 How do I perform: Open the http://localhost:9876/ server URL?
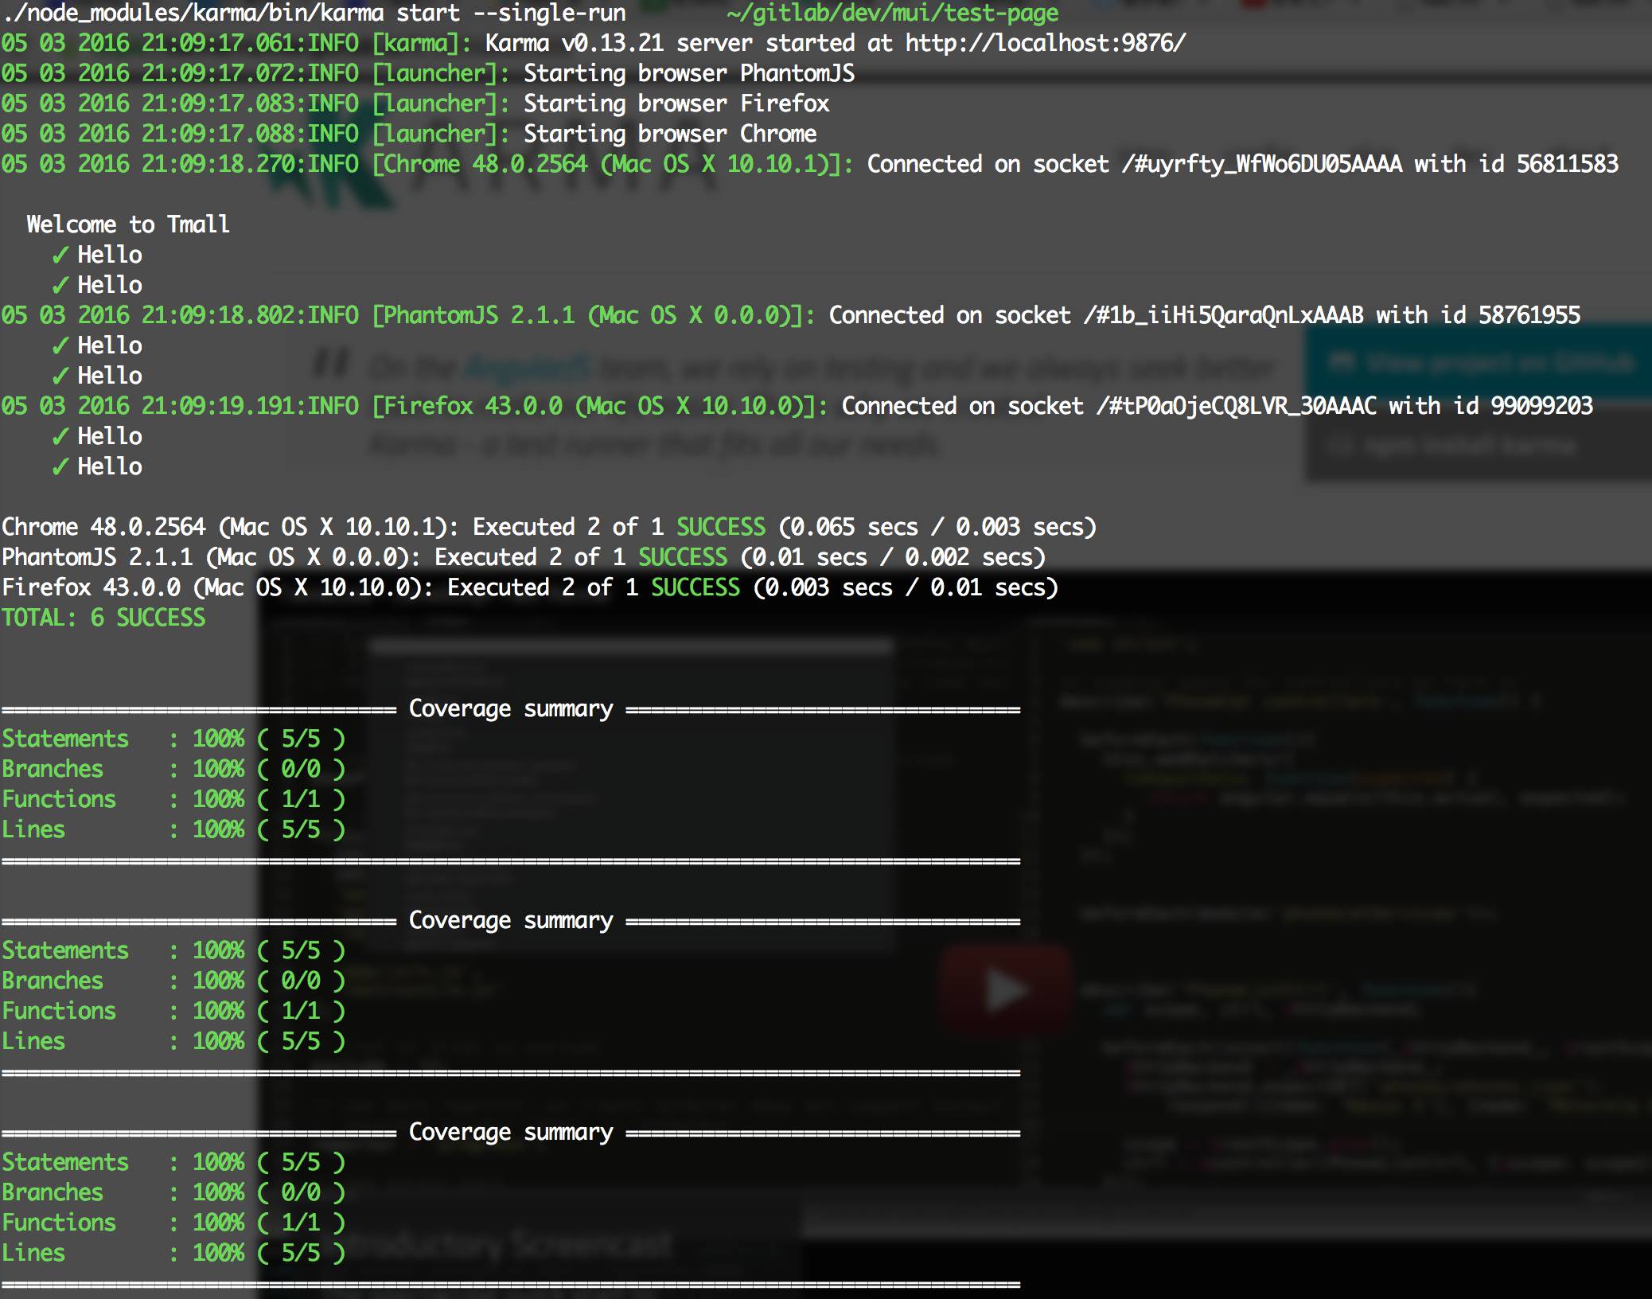(x=1045, y=43)
